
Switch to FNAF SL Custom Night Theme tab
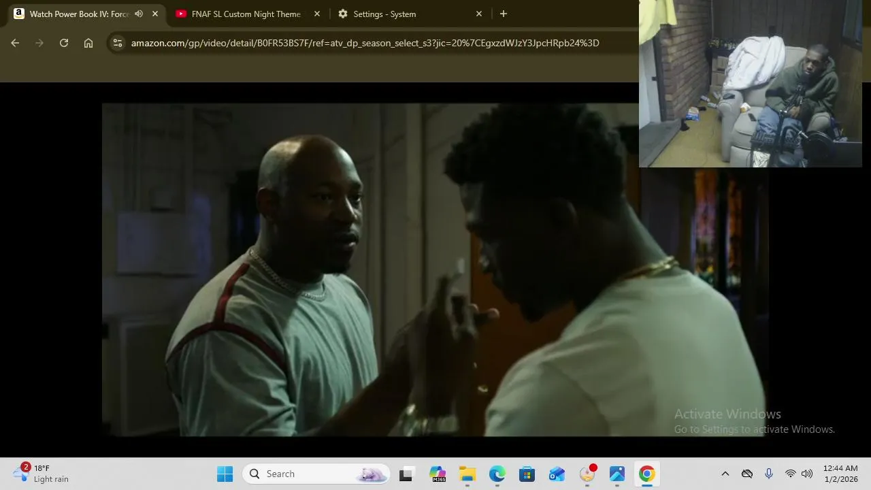click(246, 14)
